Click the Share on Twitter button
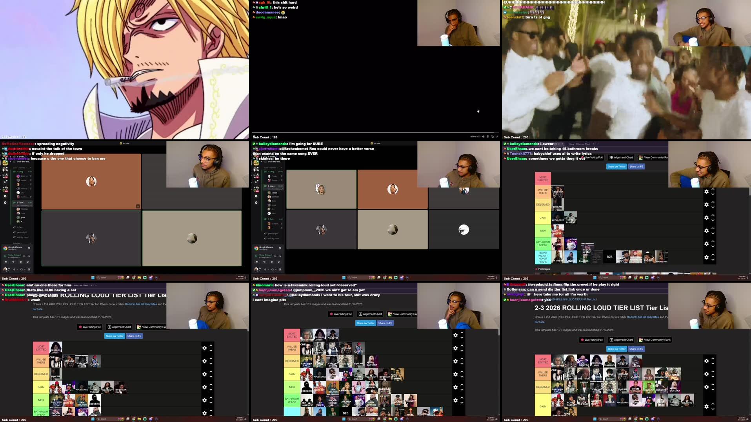Viewport: 751px width, 422px height. point(616,349)
